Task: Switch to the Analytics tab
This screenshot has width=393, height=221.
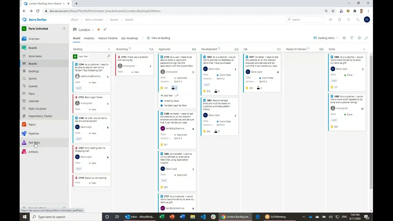Action: (x=89, y=38)
